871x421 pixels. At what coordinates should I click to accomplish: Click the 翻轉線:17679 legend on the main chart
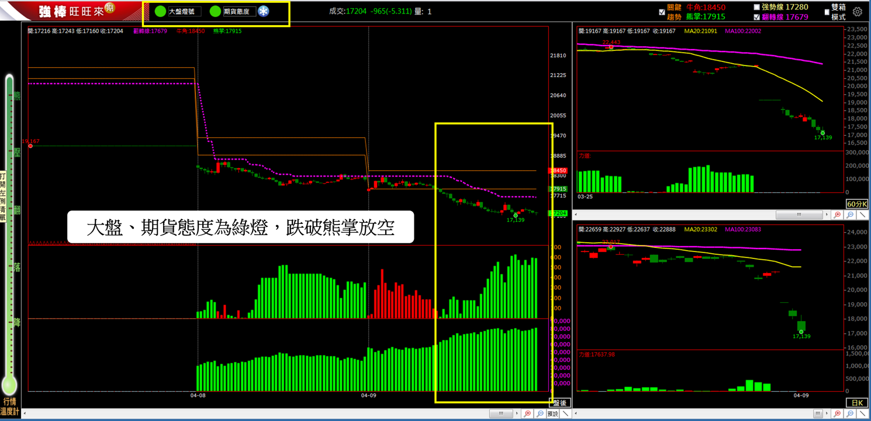tap(150, 31)
